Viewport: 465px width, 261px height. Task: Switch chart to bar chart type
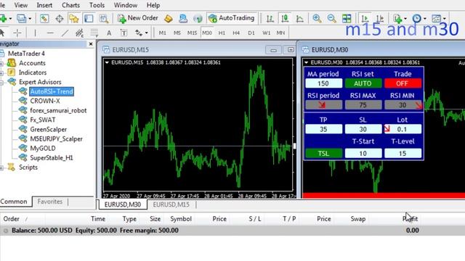270,18
